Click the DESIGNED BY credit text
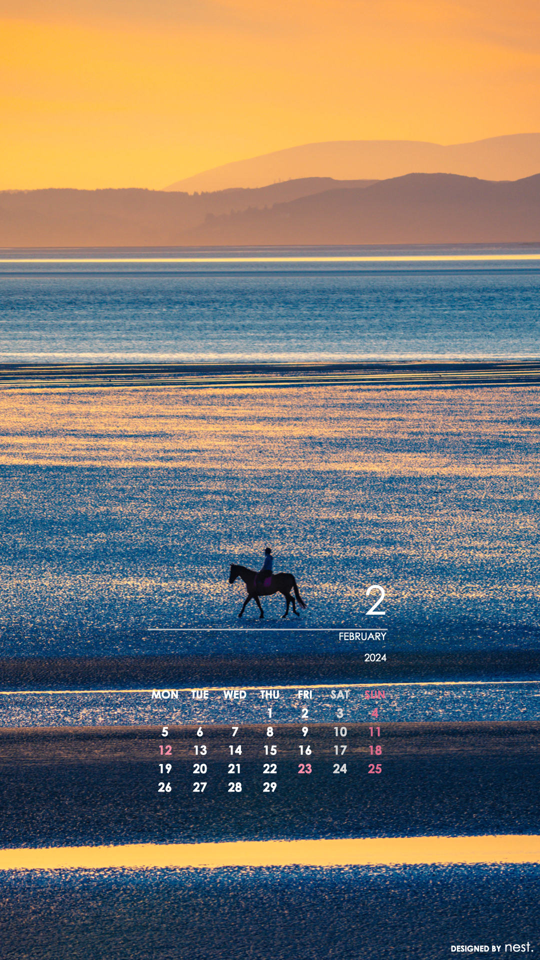Image resolution: width=540 pixels, height=960 pixels. pos(475,948)
